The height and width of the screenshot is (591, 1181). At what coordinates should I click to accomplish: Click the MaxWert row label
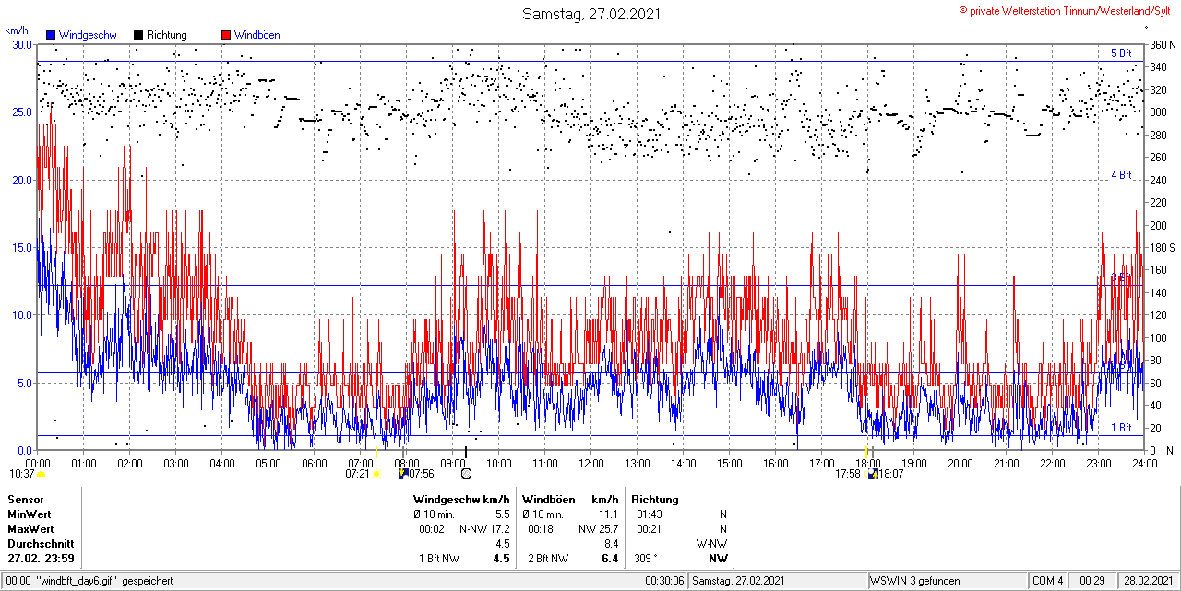(x=30, y=529)
